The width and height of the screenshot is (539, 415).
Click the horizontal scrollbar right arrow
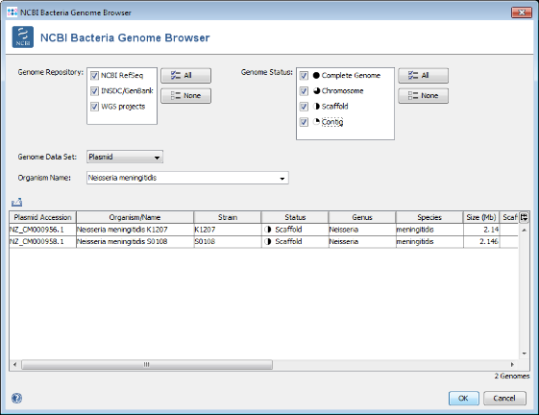click(x=512, y=364)
